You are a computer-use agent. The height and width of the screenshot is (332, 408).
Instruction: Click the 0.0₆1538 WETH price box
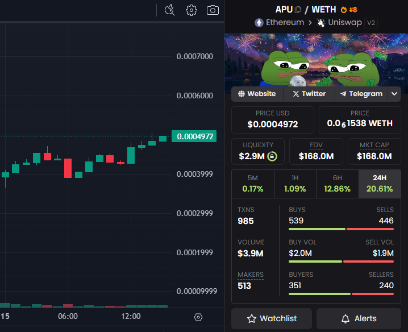tap(360, 120)
